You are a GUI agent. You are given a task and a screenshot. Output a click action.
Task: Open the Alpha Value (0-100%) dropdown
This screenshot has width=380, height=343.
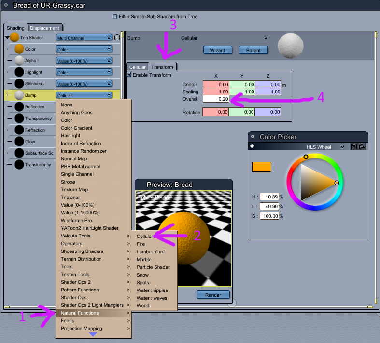coord(84,61)
